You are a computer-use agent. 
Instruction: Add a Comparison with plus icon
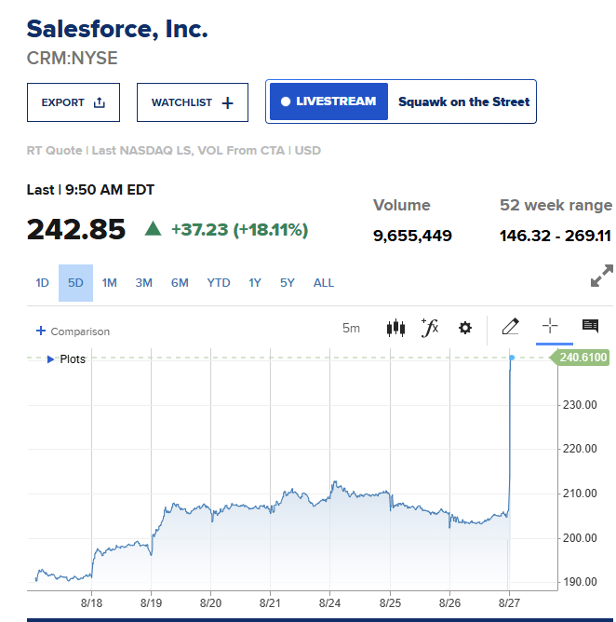point(73,331)
